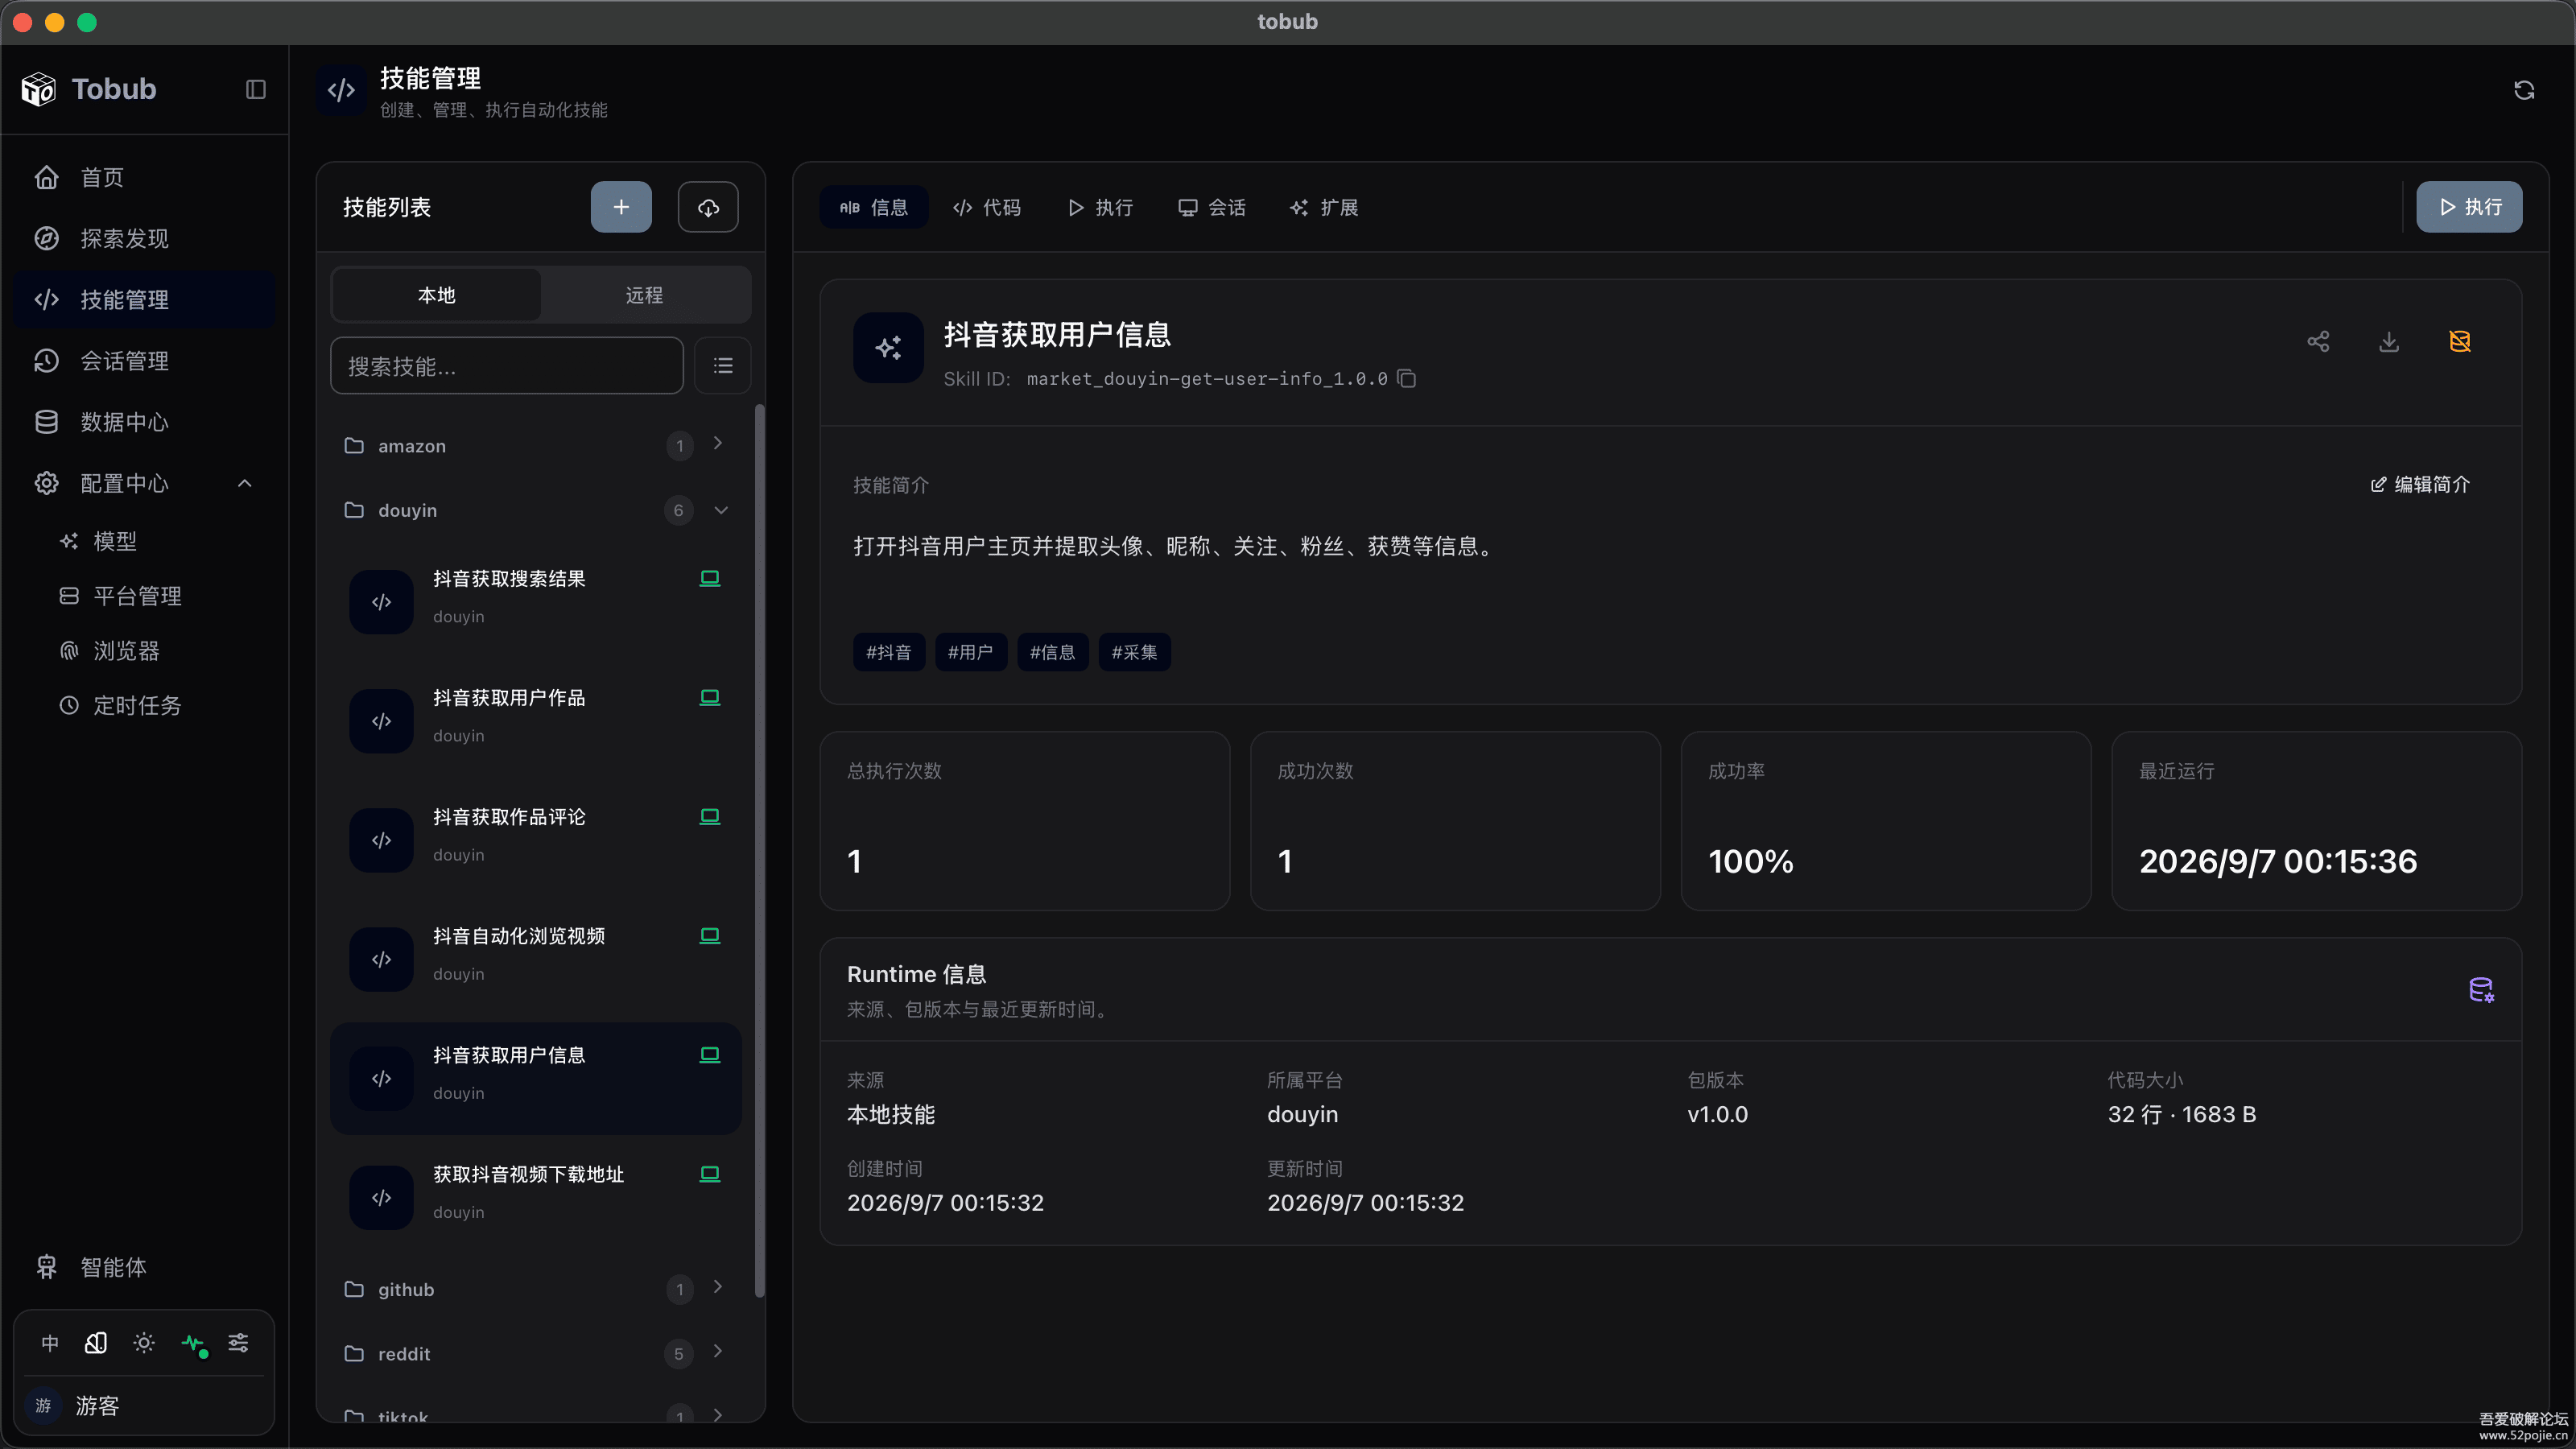Viewport: 2576px width, 1449px height.
Task: Go to 数据中心 page
Action: [x=145, y=422]
